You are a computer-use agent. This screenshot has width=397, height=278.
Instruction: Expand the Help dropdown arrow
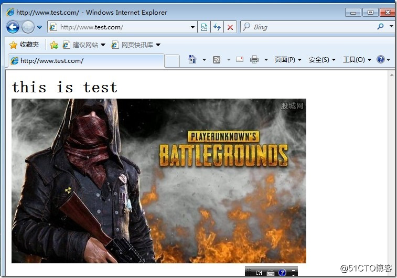[x=389, y=60]
